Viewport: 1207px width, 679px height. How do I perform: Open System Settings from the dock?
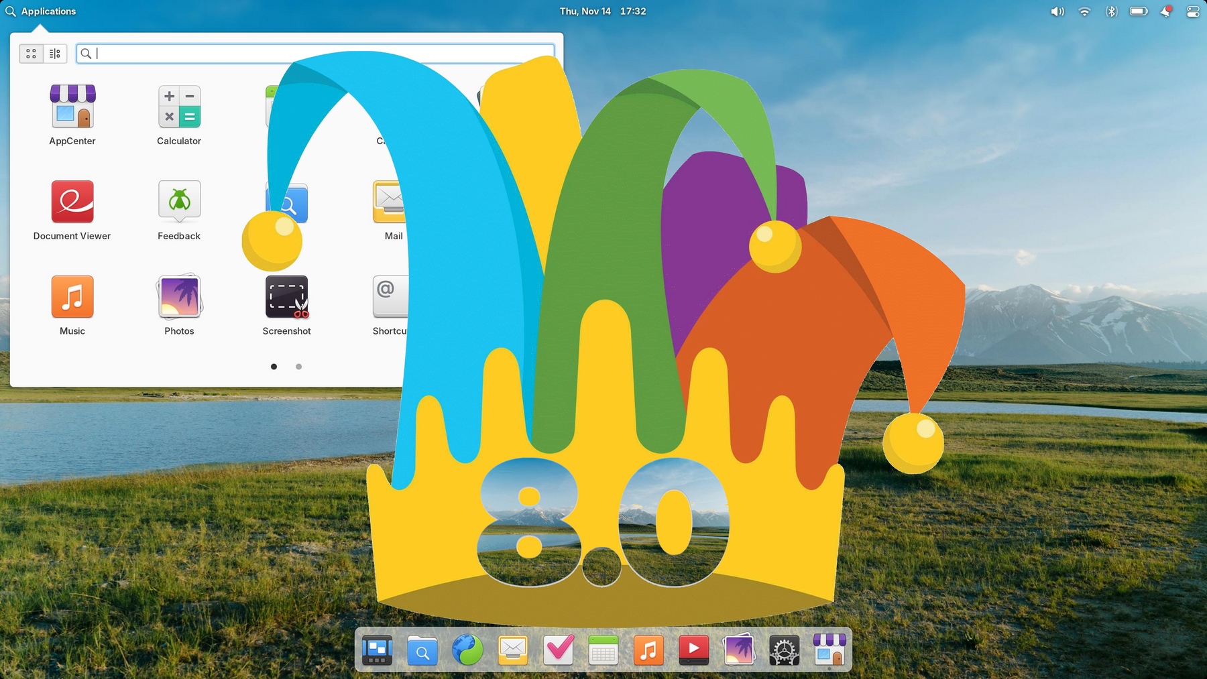(x=784, y=650)
